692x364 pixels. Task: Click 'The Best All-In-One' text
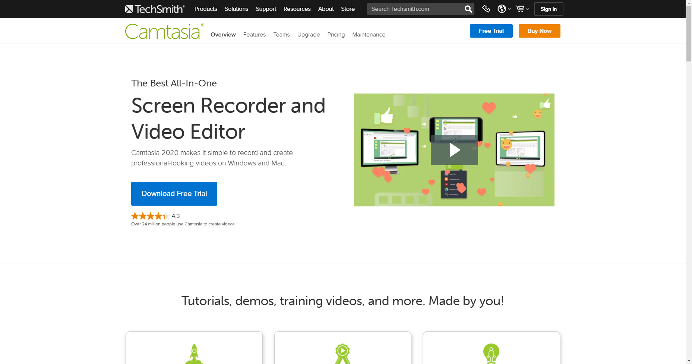pos(174,83)
